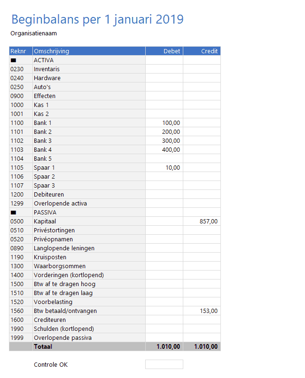Click the Reknr column header
Screen dimensions: 305x378
coord(20,51)
